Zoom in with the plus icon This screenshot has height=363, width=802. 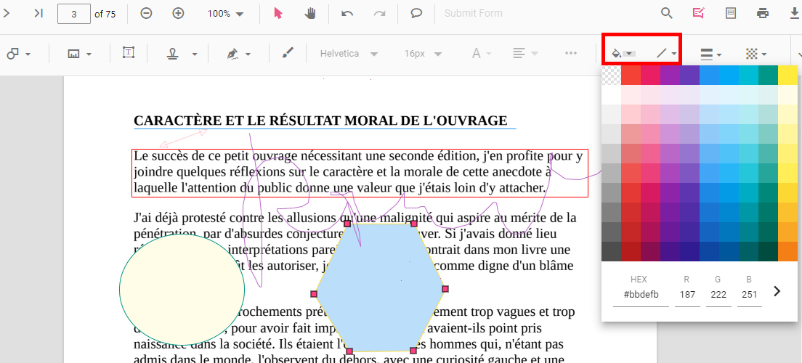click(x=178, y=13)
